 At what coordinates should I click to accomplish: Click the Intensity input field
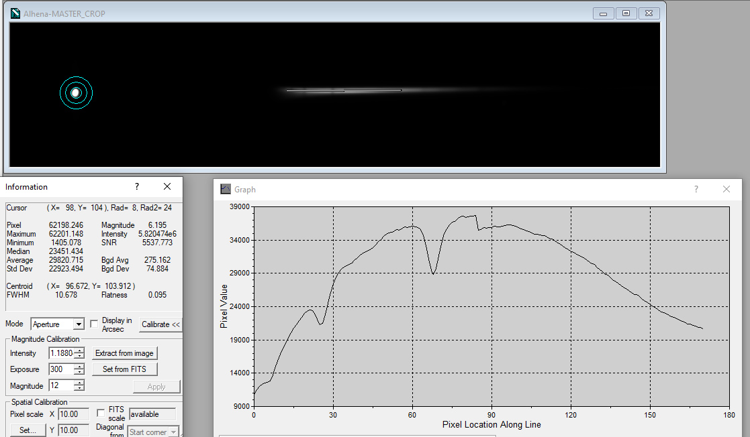[62, 353]
